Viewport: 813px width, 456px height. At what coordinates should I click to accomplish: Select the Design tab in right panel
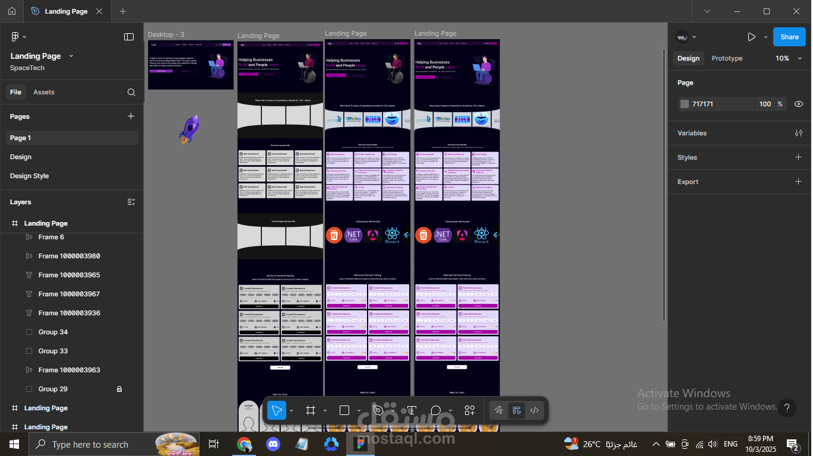(x=688, y=58)
